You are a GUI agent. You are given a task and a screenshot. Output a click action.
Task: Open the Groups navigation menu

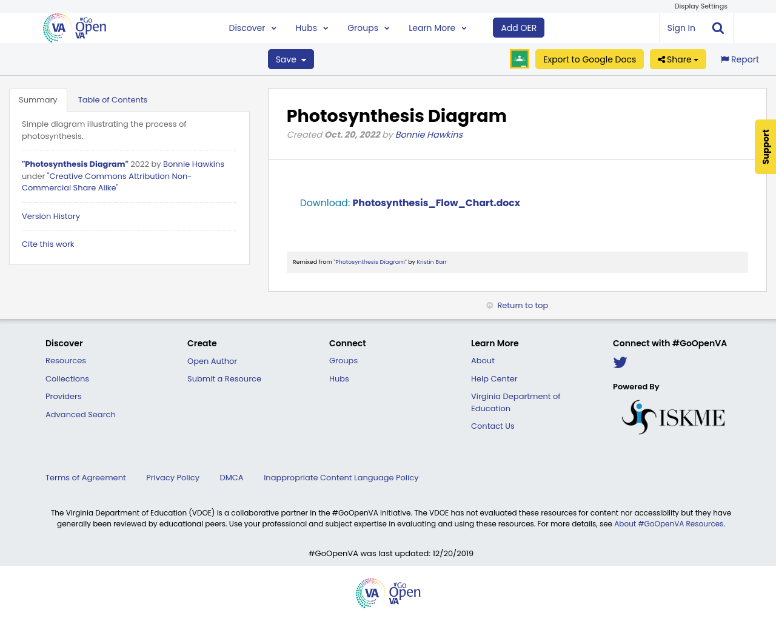[x=367, y=27]
